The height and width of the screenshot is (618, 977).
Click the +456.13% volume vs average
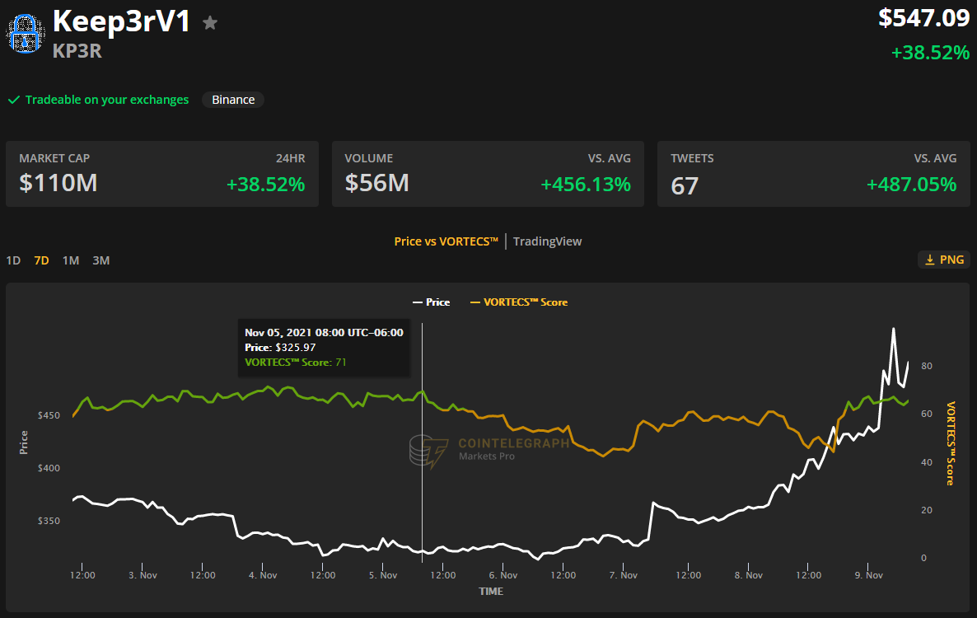point(586,185)
